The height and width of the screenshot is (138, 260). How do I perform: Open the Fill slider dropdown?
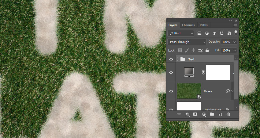point(235,50)
